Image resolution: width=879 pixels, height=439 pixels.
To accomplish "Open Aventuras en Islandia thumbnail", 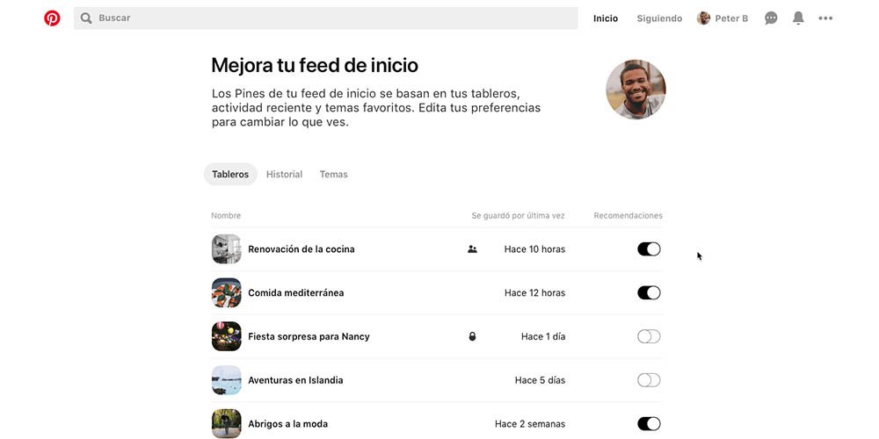I will click(227, 380).
